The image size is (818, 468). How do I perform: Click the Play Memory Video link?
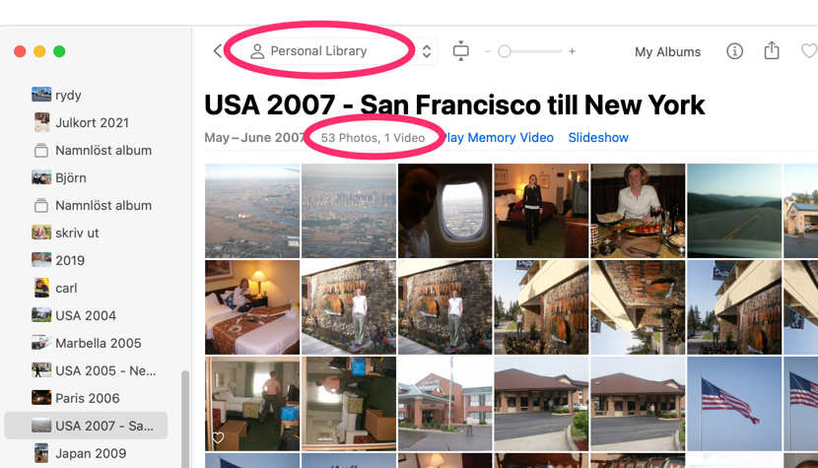(x=498, y=138)
